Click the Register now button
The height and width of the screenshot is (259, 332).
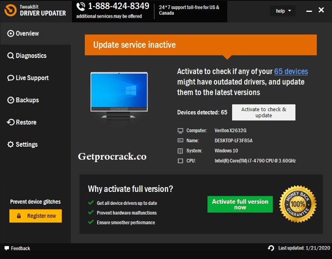coord(36,216)
